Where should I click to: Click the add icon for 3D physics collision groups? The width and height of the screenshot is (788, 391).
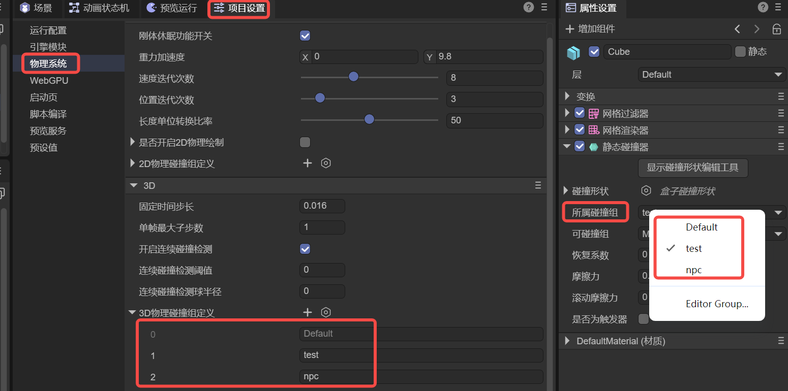point(307,312)
